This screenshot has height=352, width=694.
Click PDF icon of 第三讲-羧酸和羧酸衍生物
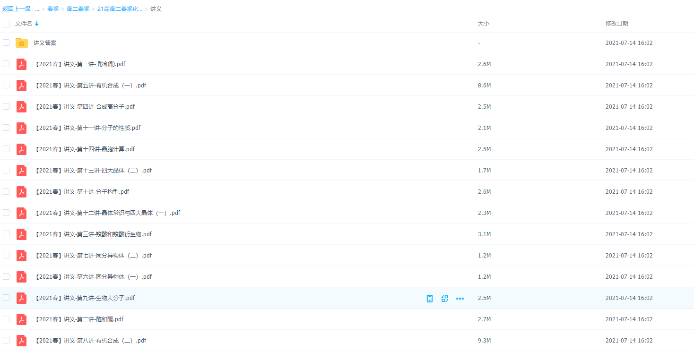[22, 234]
